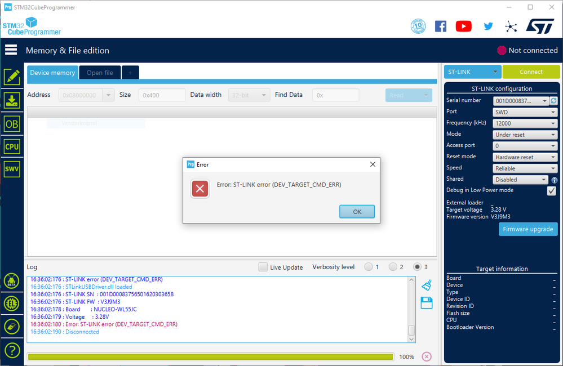This screenshot has height=366, width=563.
Task: Click the Find Data input field
Action: 336,95
